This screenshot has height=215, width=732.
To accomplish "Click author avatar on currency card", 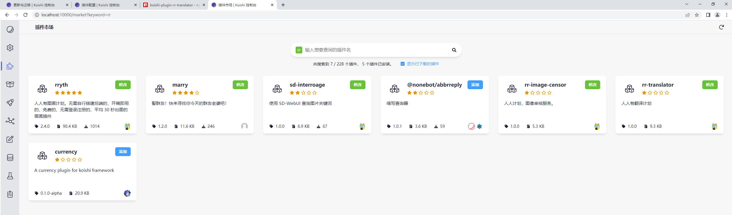I will 127,193.
